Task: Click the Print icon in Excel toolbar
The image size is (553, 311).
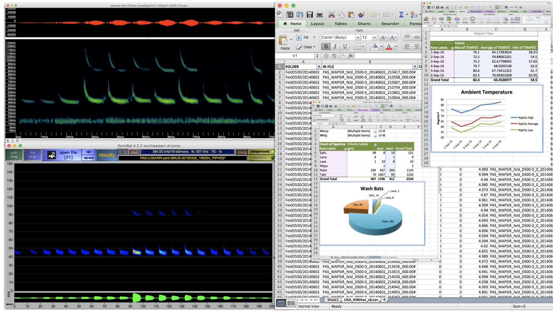Action: 320,15
